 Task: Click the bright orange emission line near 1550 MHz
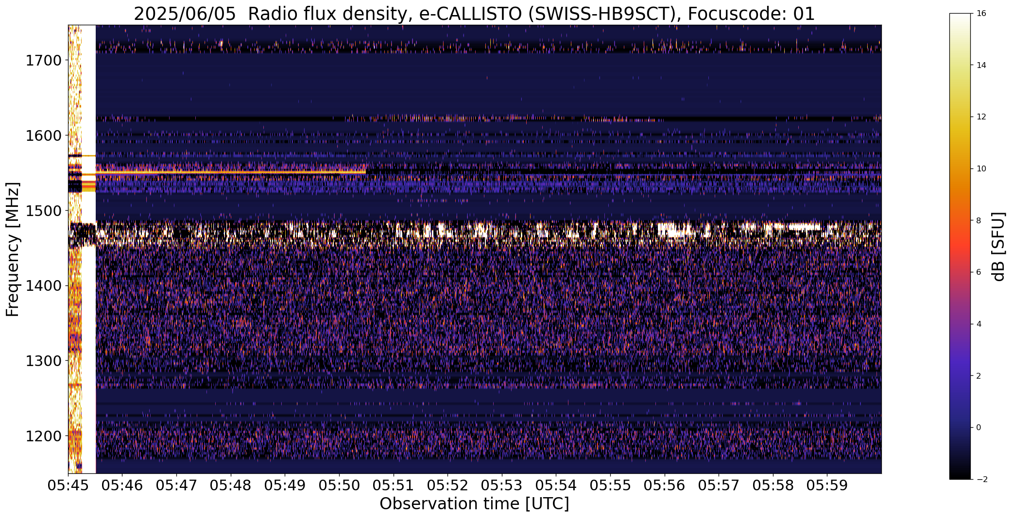coord(230,172)
